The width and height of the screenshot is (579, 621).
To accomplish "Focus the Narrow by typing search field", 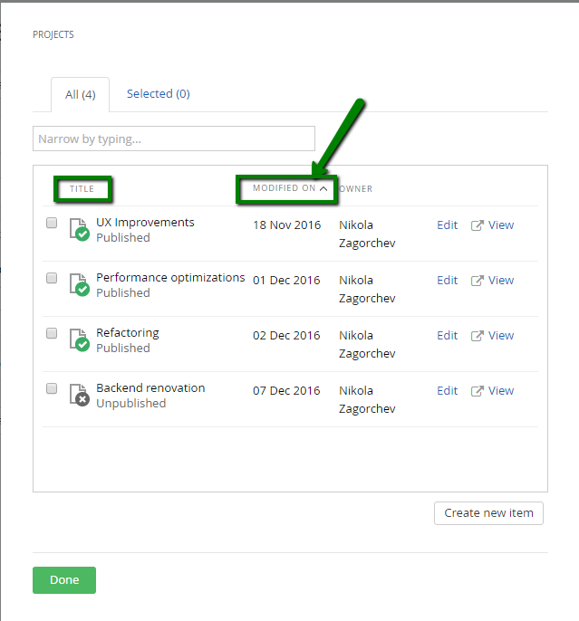I will (174, 139).
